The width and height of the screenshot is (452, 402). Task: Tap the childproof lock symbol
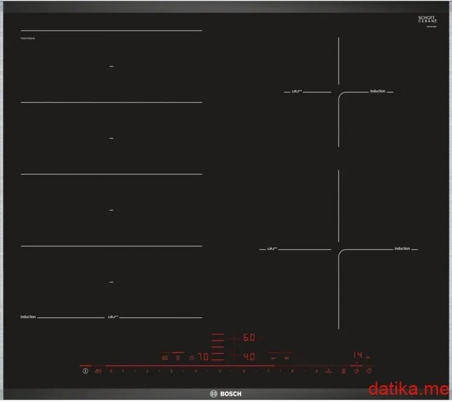(x=98, y=371)
